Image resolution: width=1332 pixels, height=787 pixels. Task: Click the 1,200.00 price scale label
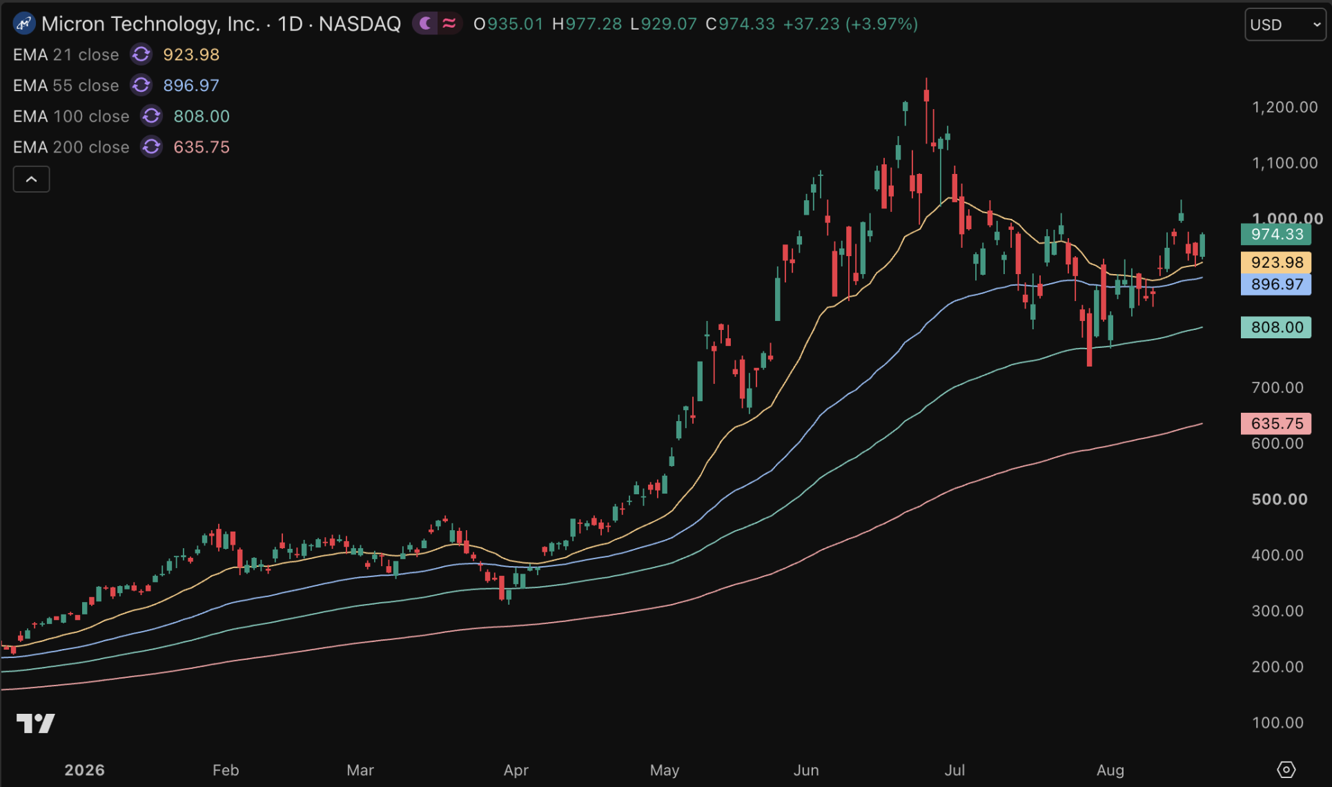point(1285,107)
